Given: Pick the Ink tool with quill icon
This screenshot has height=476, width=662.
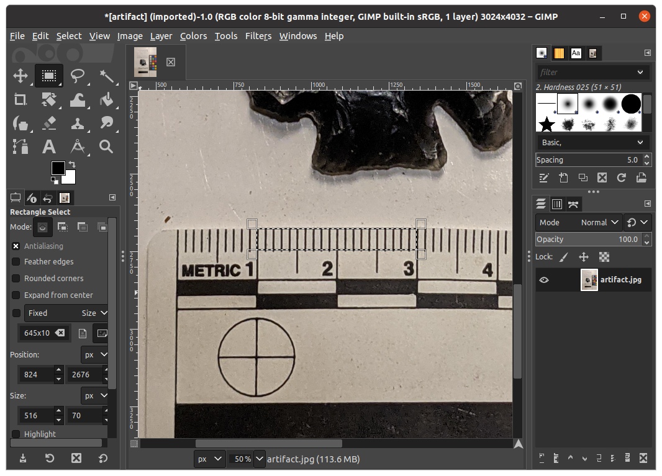Looking at the screenshot, I should 20,123.
